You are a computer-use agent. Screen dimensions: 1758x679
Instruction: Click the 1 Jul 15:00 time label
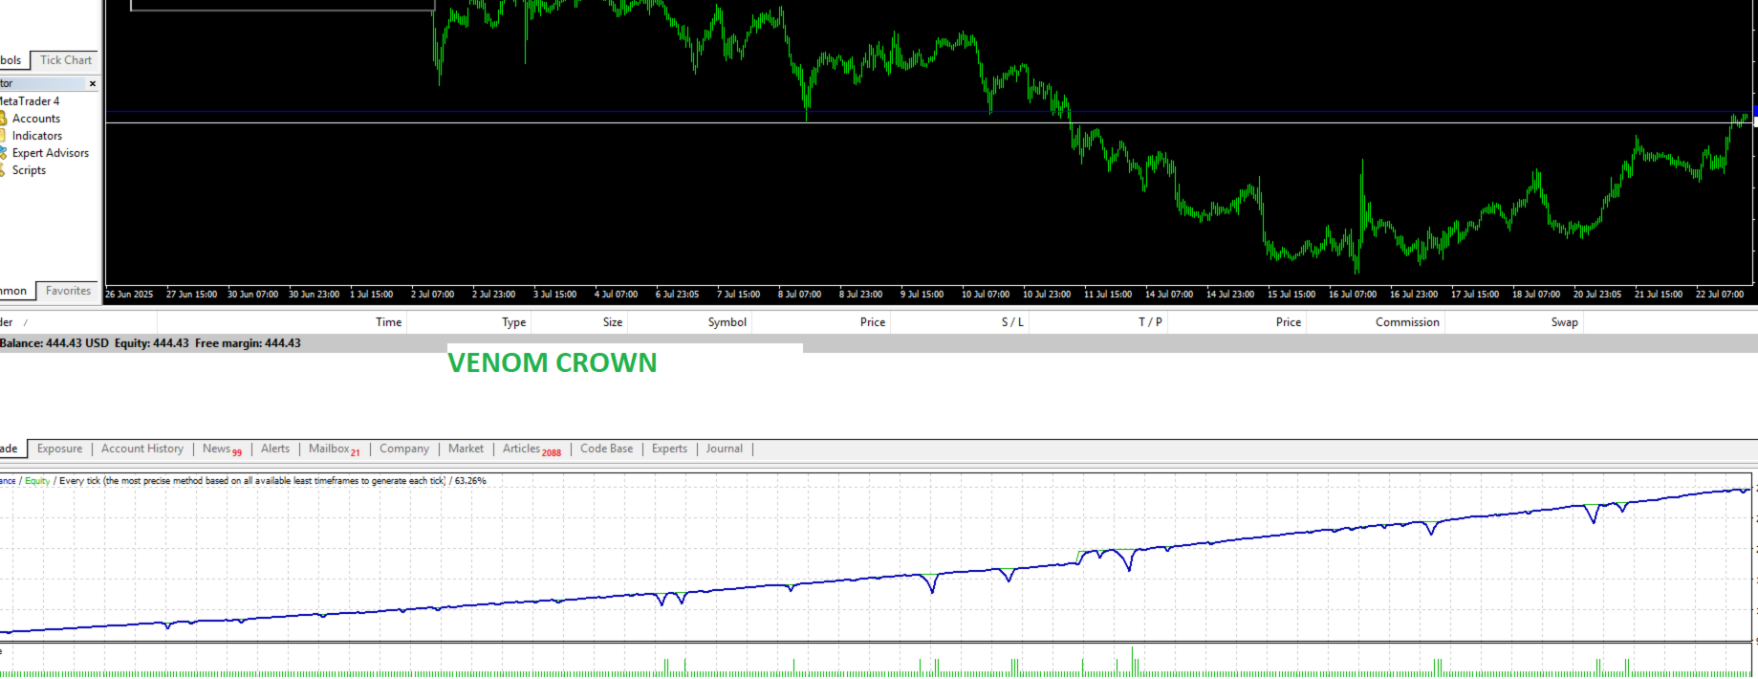point(372,295)
